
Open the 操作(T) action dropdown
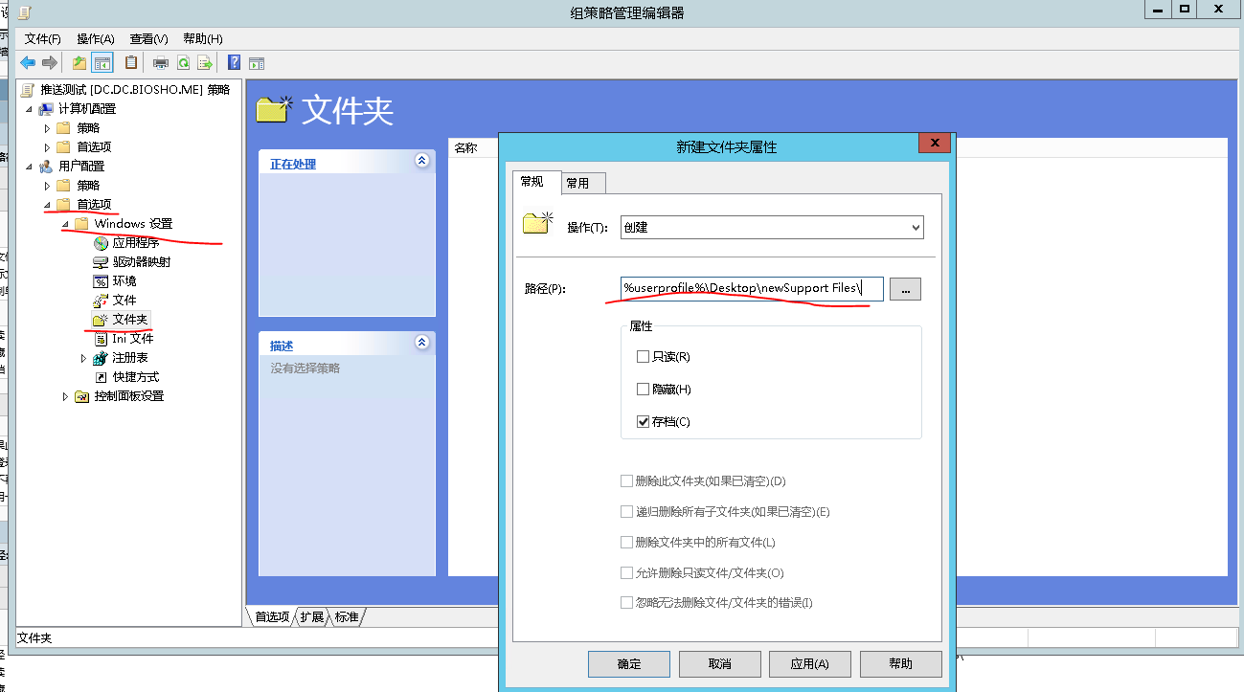772,227
